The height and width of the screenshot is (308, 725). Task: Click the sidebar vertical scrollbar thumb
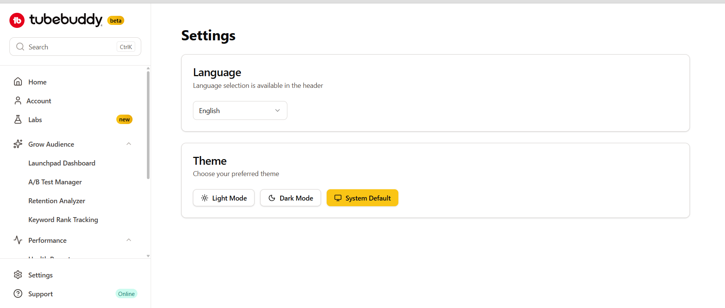click(148, 125)
